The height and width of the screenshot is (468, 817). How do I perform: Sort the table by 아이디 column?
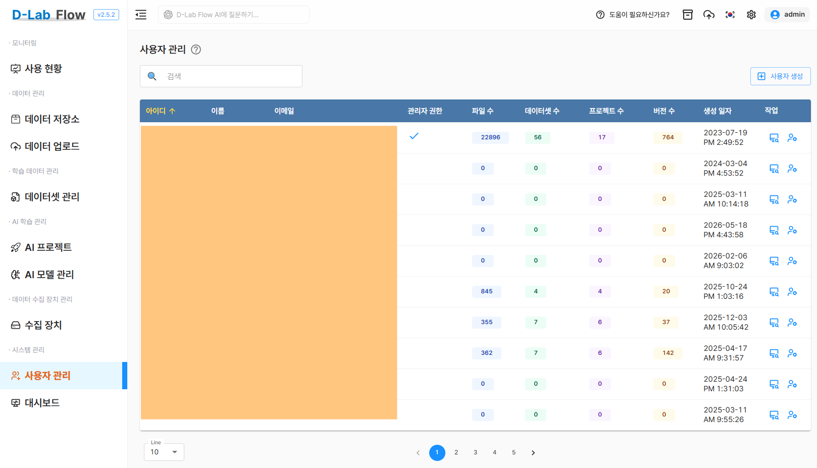(x=160, y=111)
